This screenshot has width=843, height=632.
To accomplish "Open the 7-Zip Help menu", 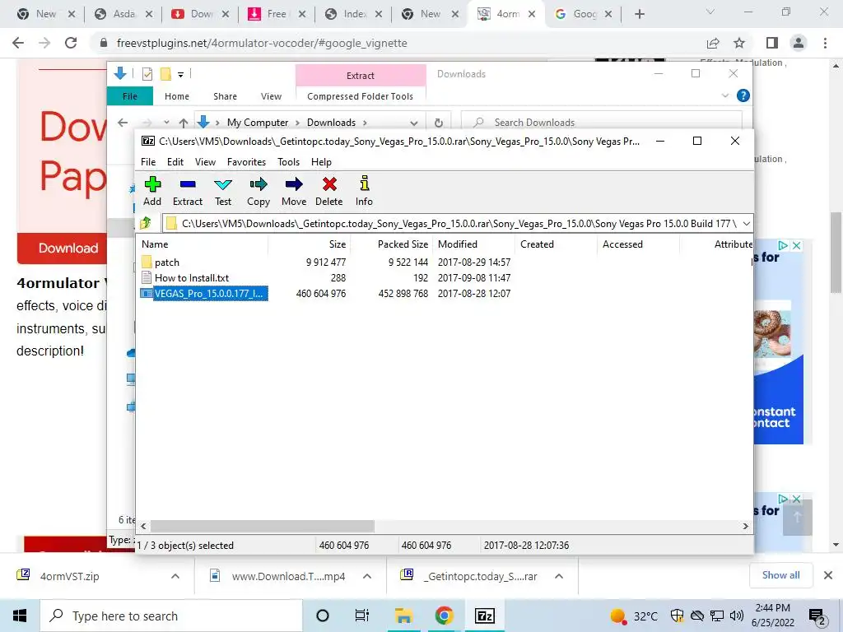I will [321, 162].
